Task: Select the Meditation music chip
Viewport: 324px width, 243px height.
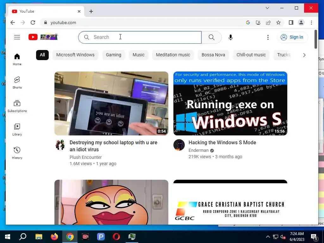Action: [173, 55]
